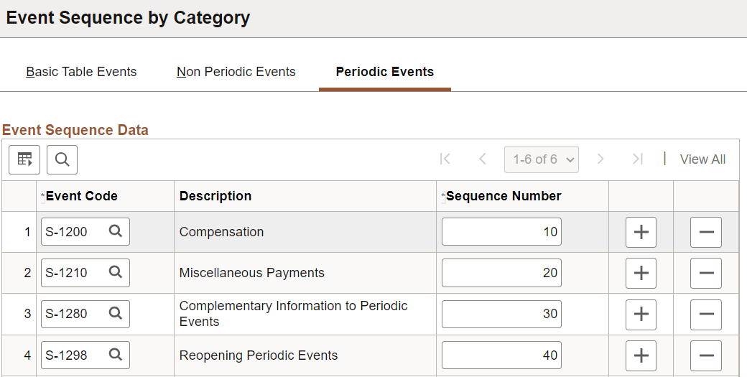747x377 pixels.
Task: Click lookup magnifier beside S-1280
Action: (115, 314)
